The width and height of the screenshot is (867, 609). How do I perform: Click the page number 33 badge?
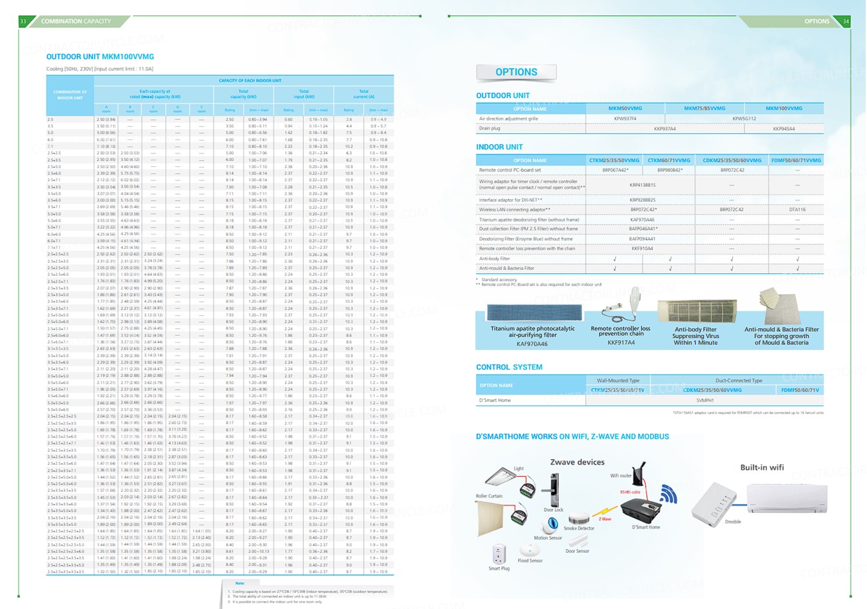(23, 21)
